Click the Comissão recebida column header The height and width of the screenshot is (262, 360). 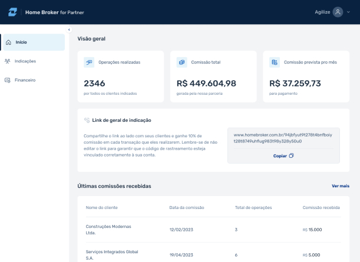321,207
